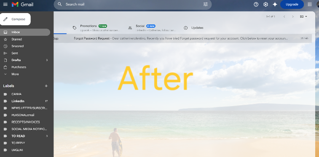
Task: Click the 1–1 of 1 counter
Action: click(x=271, y=17)
